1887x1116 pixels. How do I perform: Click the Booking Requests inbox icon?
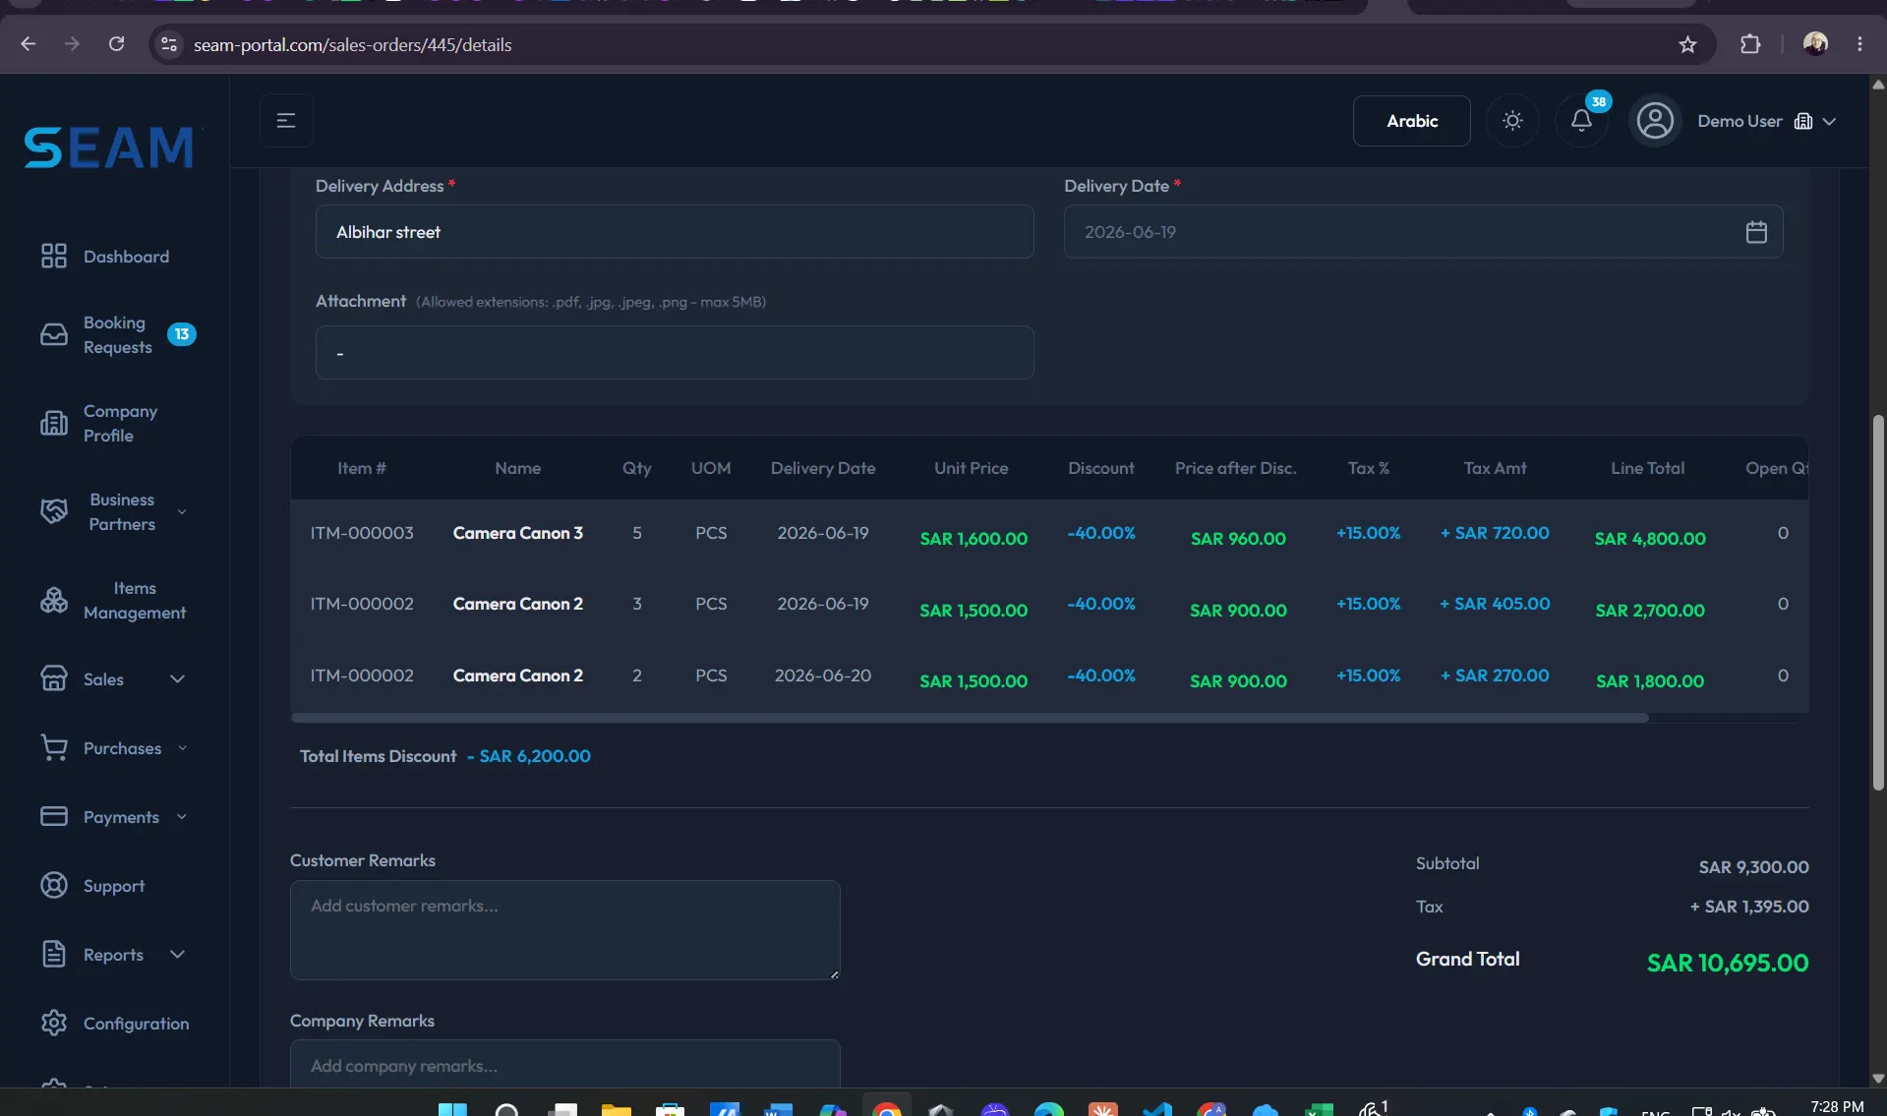pos(54,334)
